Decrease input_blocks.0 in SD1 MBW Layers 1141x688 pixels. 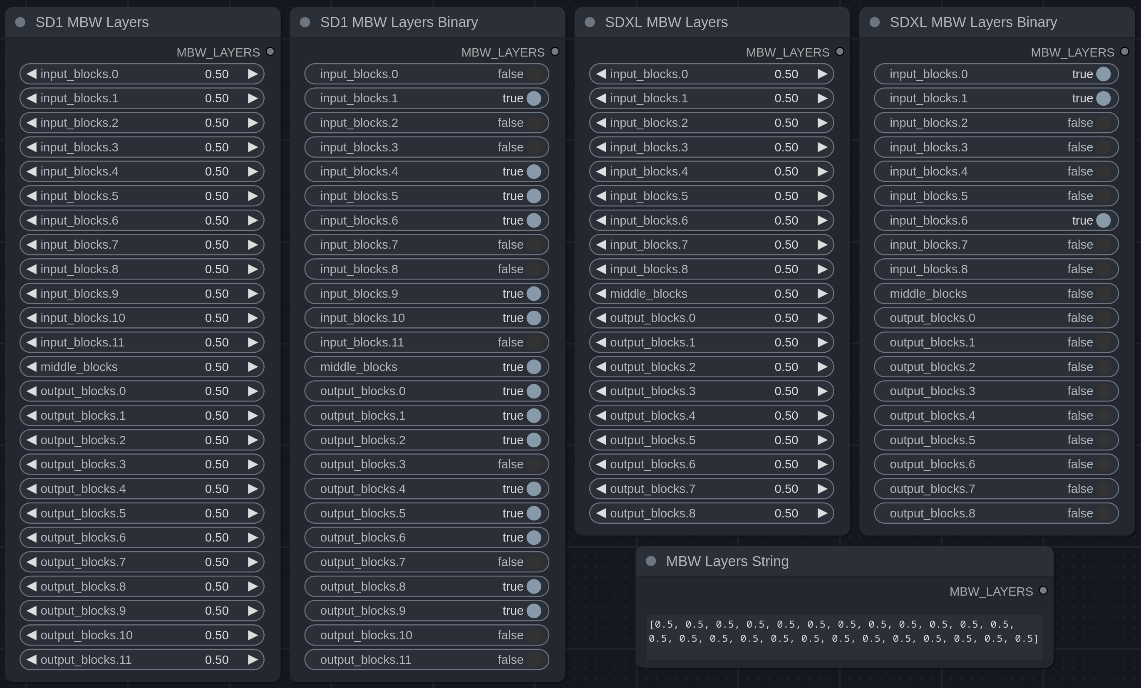coord(31,74)
